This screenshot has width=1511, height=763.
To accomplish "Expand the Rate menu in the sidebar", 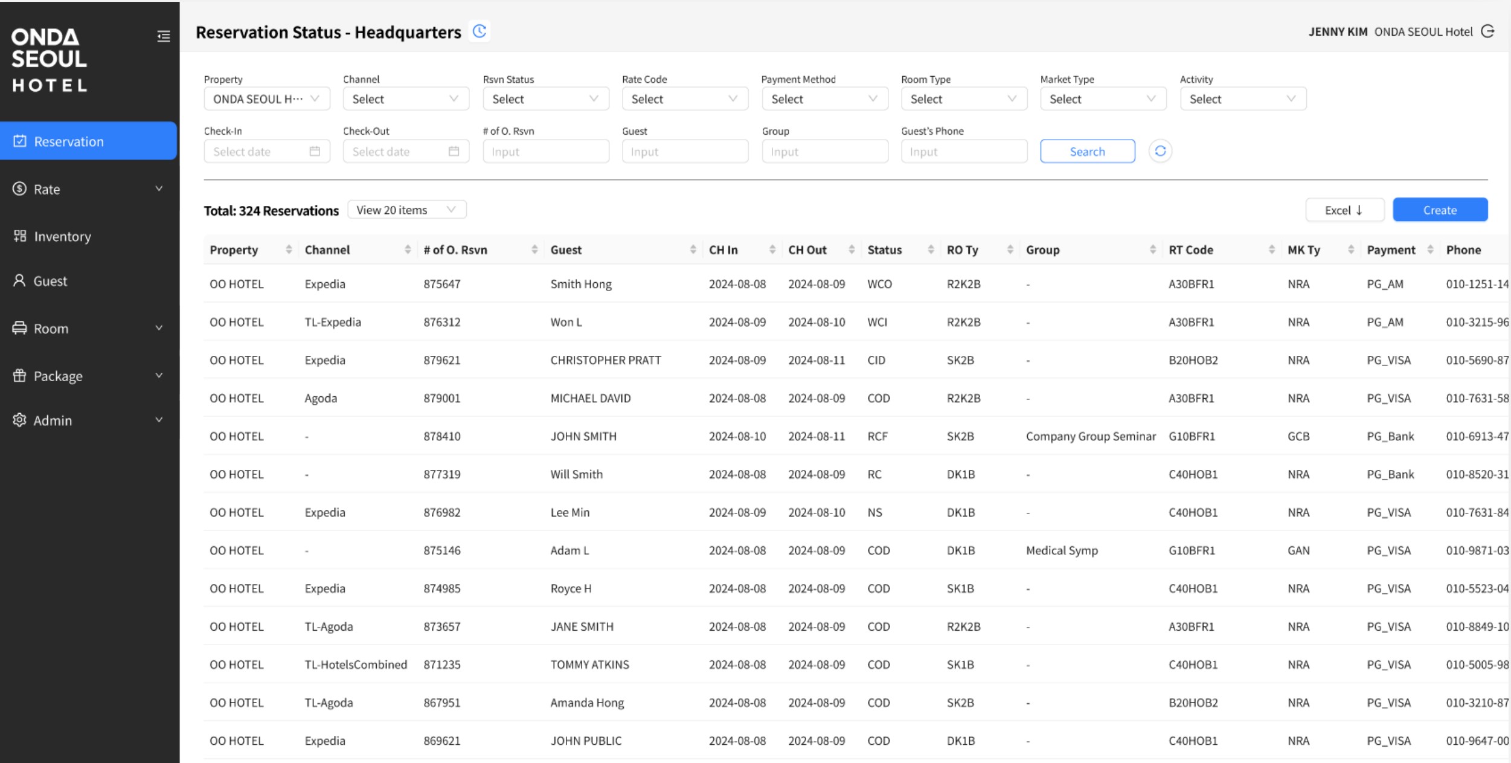I will pos(88,189).
